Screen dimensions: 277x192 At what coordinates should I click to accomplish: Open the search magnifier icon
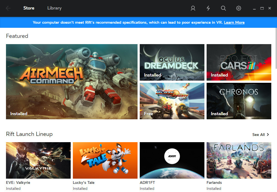(223, 8)
